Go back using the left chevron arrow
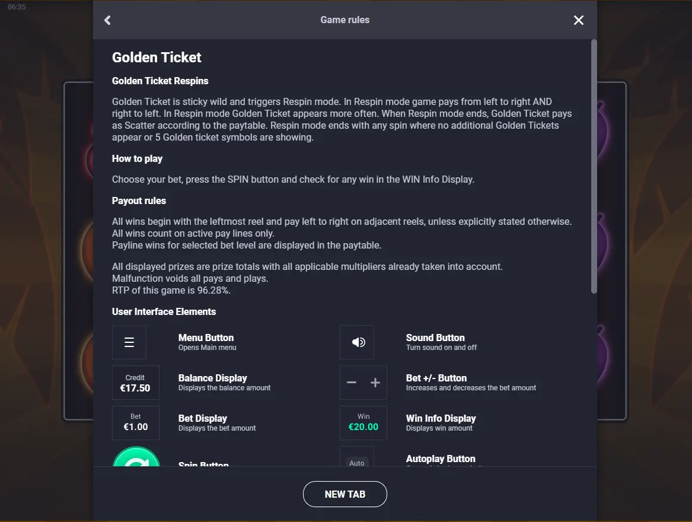This screenshot has height=522, width=692. [107, 20]
